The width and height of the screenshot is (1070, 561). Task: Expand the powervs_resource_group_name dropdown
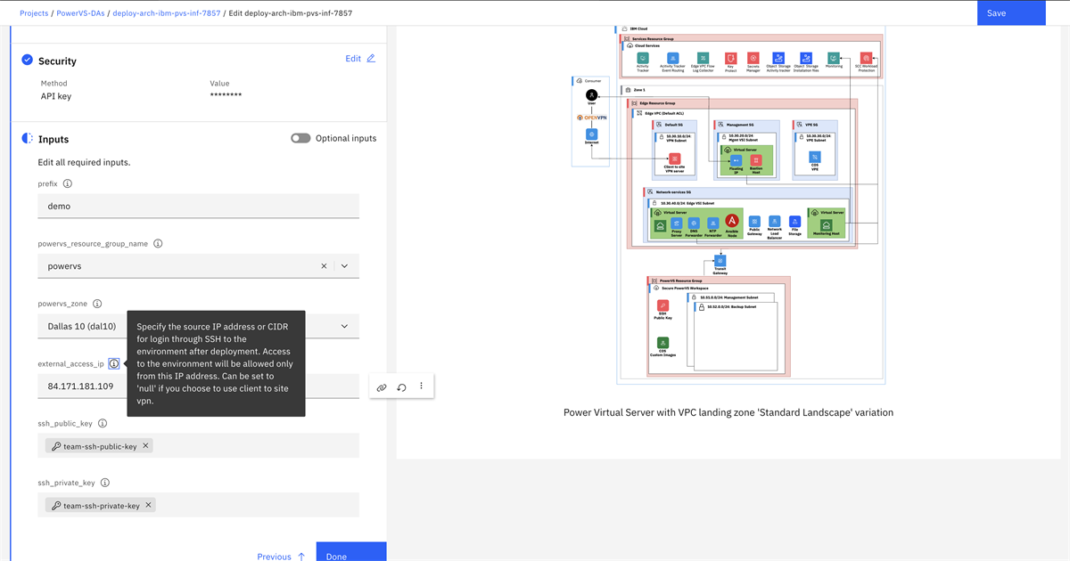pyautogui.click(x=345, y=265)
